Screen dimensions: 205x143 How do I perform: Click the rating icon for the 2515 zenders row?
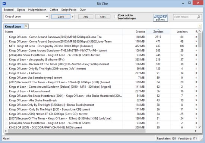coord(196,37)
